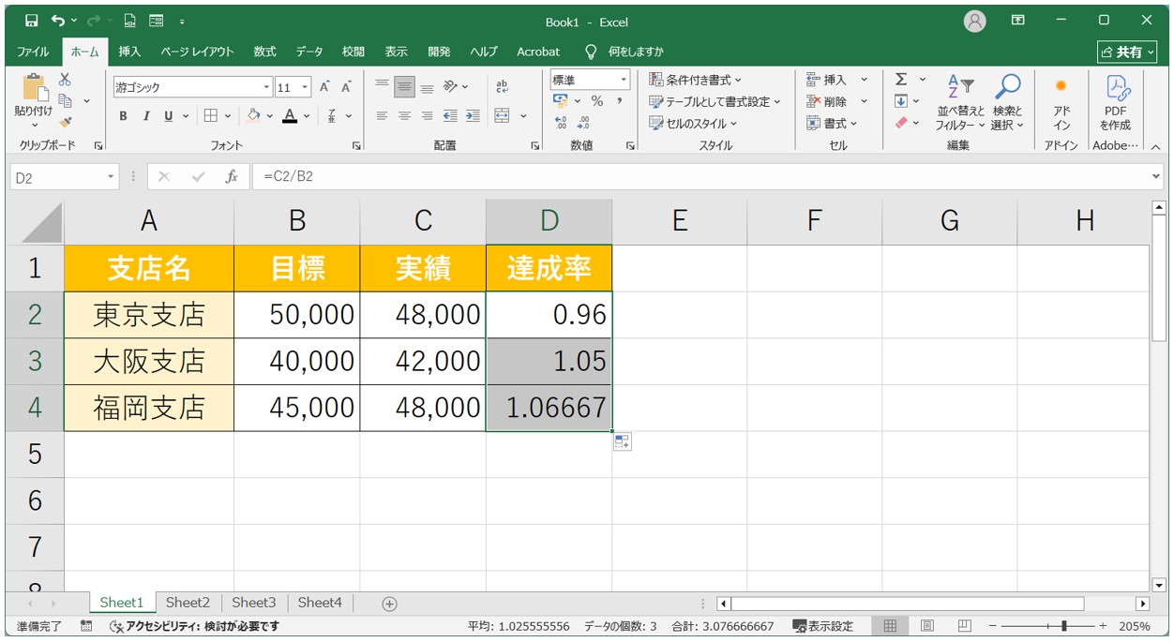Switch to the ページ レイアウト tab
The width and height of the screenshot is (1174, 642).
click(197, 52)
